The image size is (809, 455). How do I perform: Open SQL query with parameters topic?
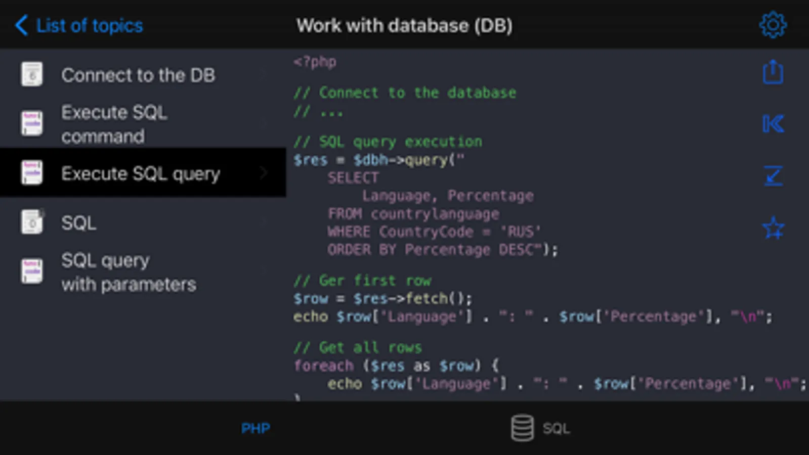pyautogui.click(x=143, y=272)
